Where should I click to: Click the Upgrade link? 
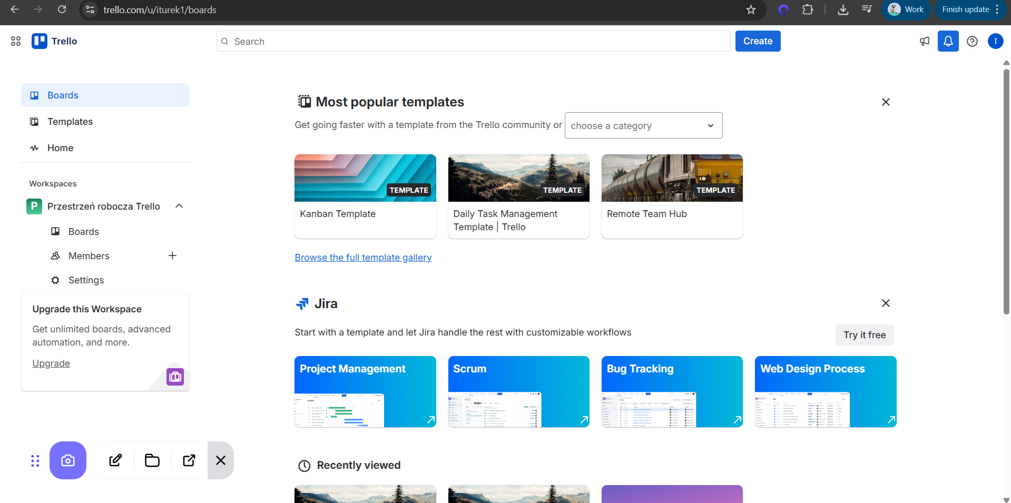point(51,363)
